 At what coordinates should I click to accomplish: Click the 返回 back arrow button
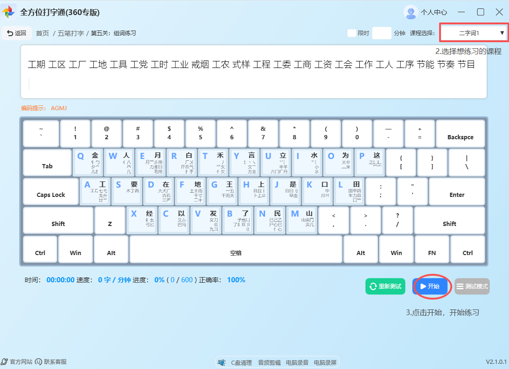[16, 33]
